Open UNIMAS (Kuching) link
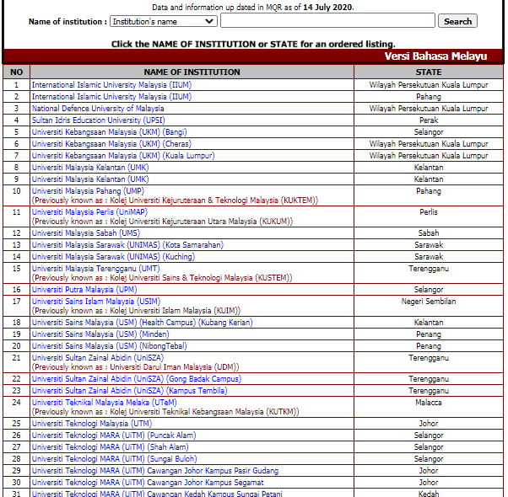 click(113, 257)
